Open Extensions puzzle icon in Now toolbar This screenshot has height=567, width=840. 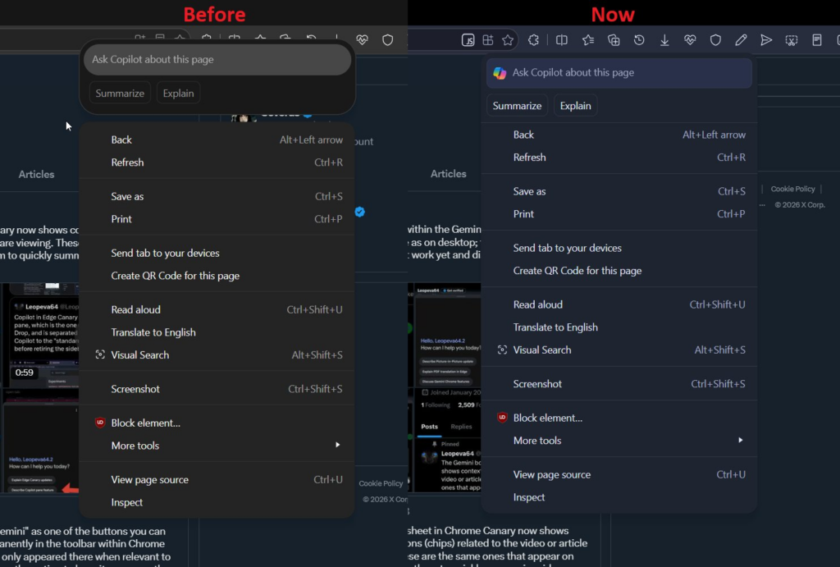tap(533, 40)
